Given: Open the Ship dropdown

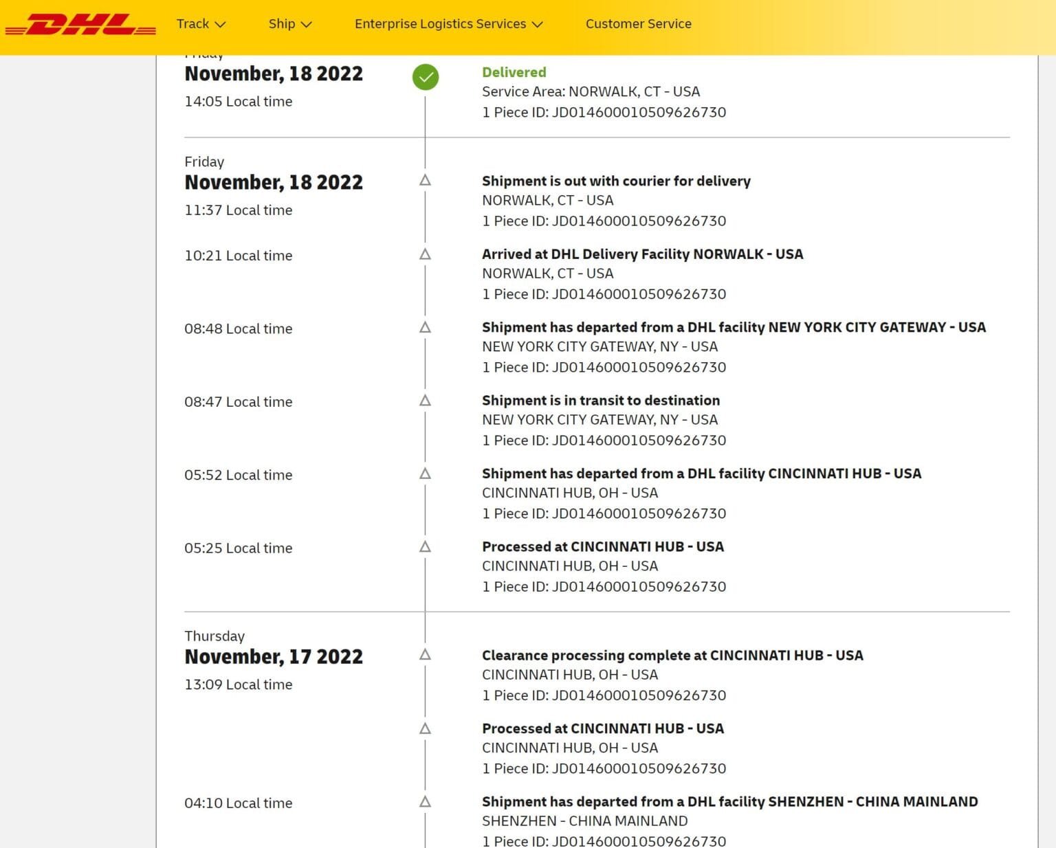Looking at the screenshot, I should (x=289, y=23).
